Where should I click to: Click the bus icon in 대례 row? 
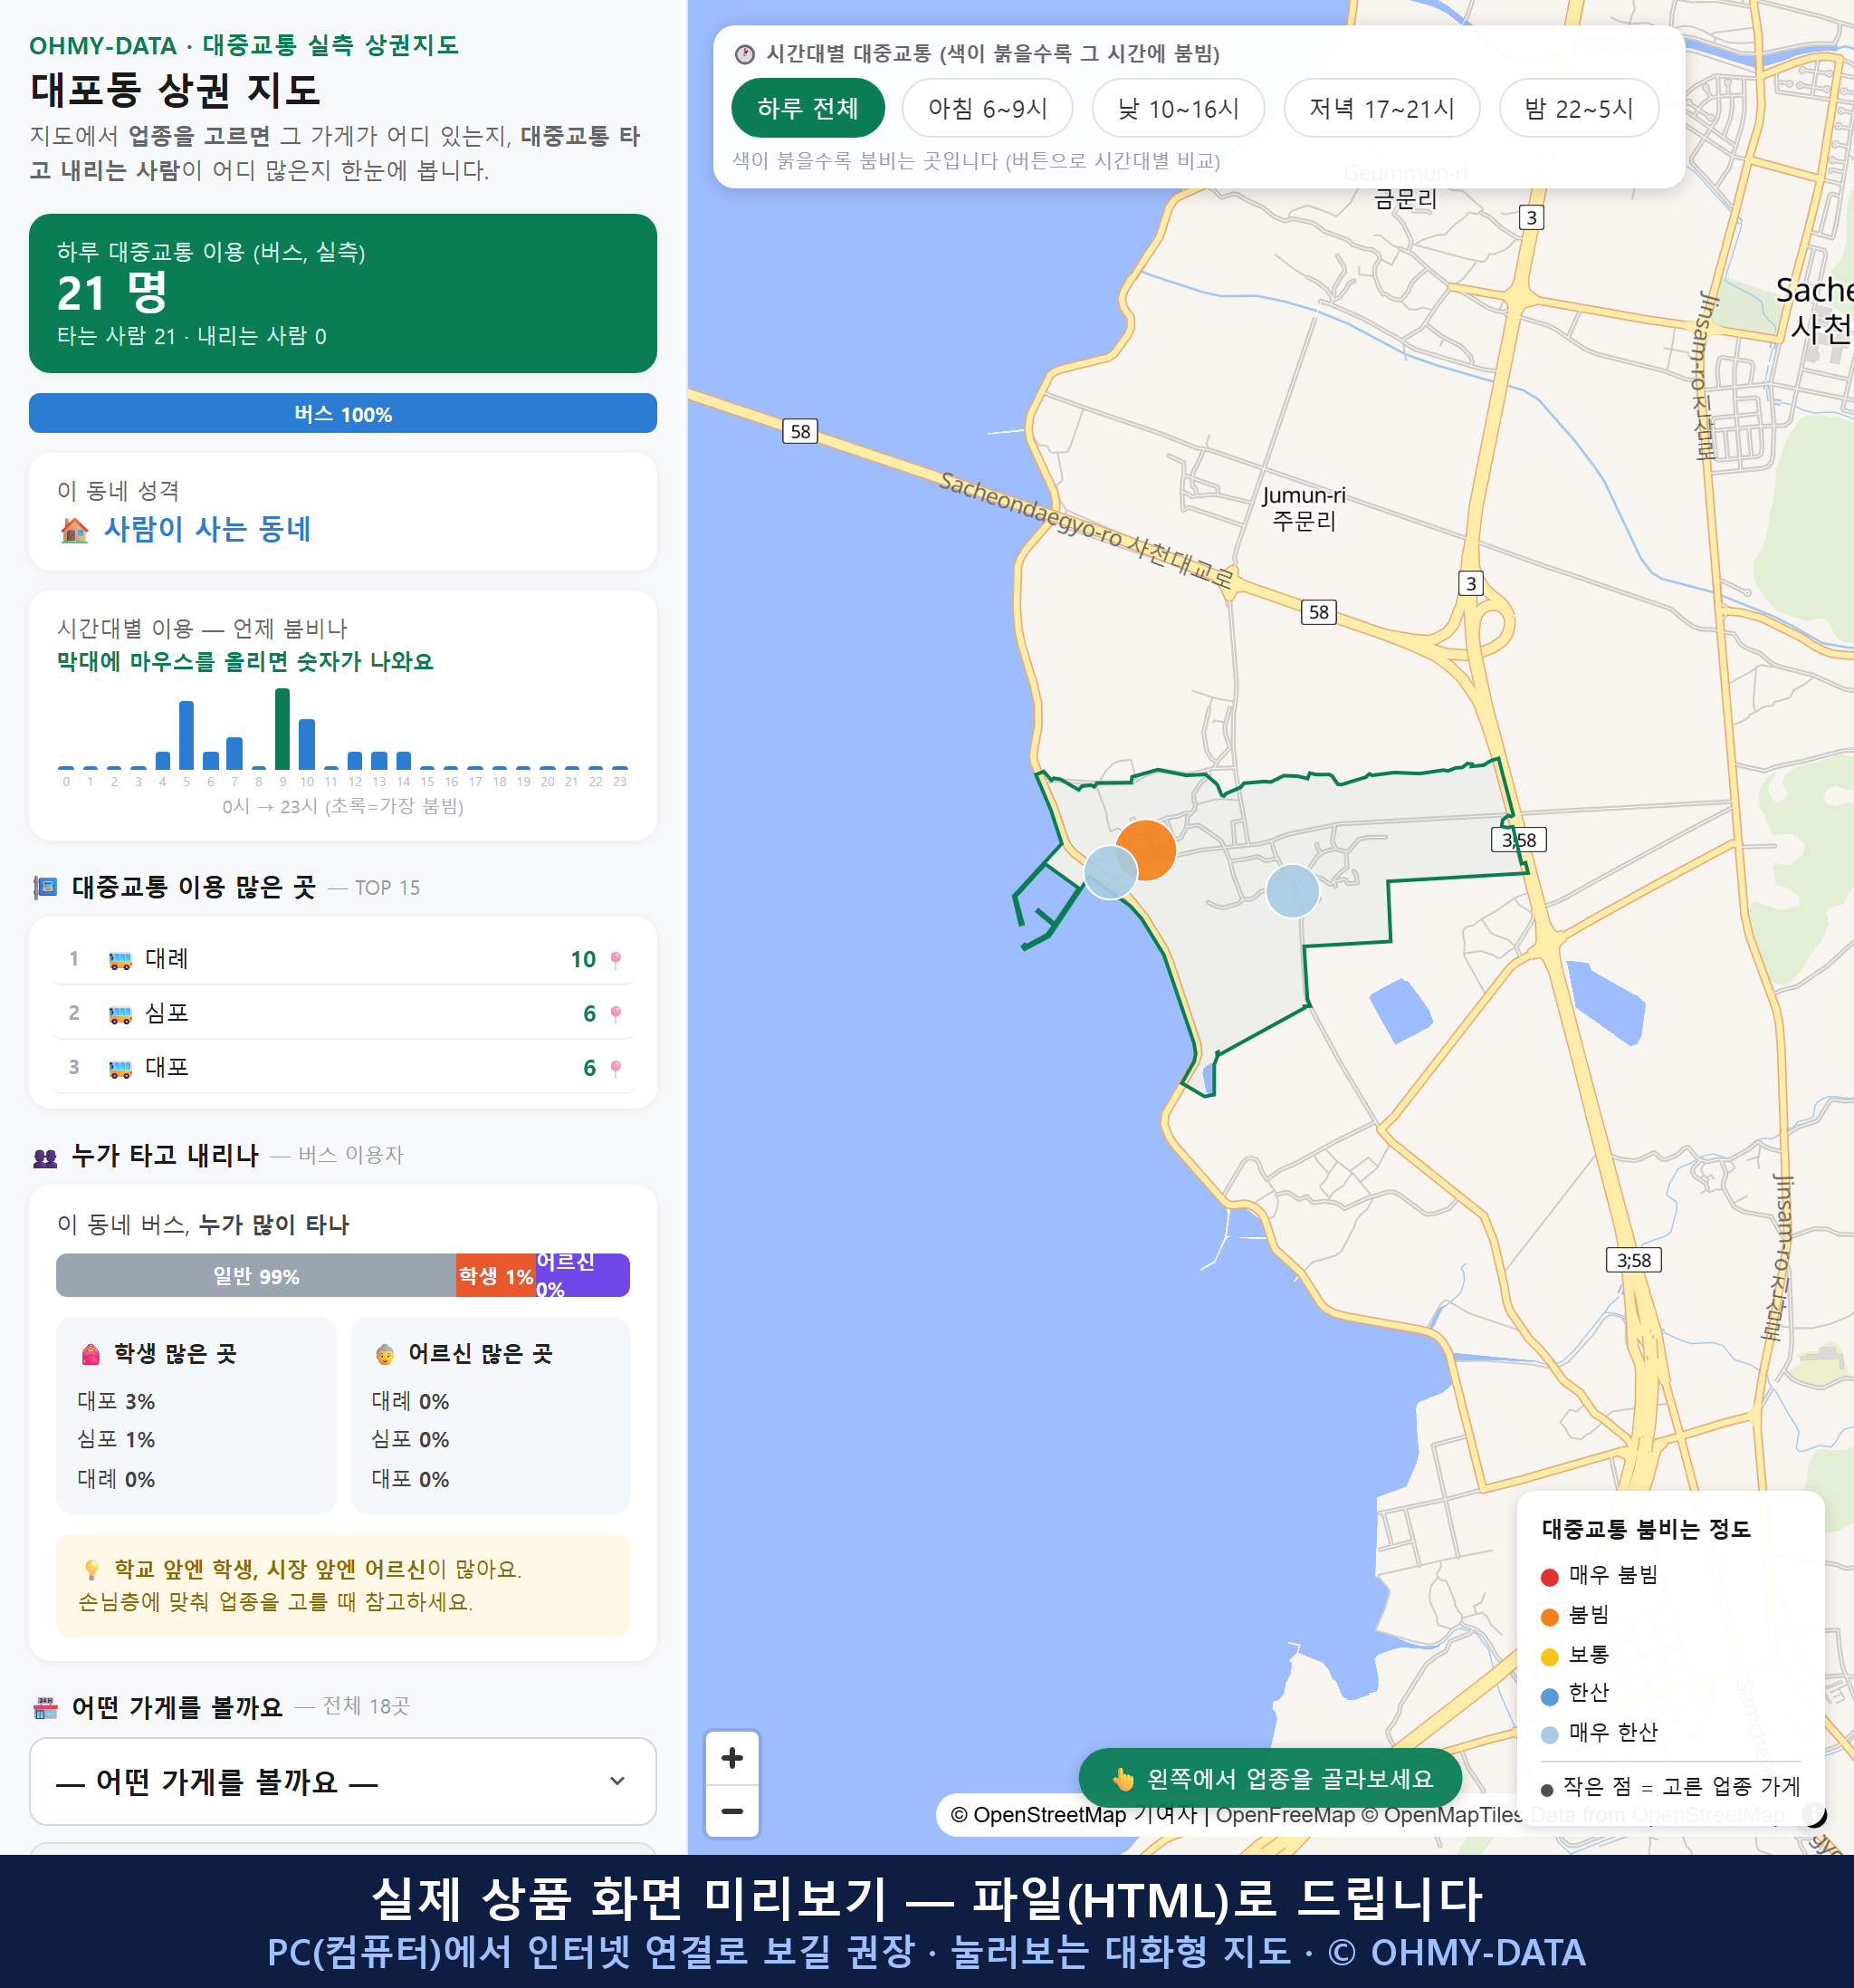pos(119,960)
